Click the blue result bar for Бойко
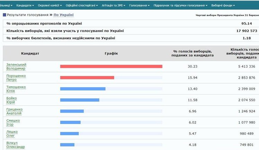The image size is (259, 150). [80, 100]
